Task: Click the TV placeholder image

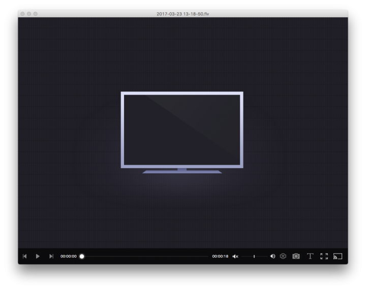Action: [x=182, y=133]
